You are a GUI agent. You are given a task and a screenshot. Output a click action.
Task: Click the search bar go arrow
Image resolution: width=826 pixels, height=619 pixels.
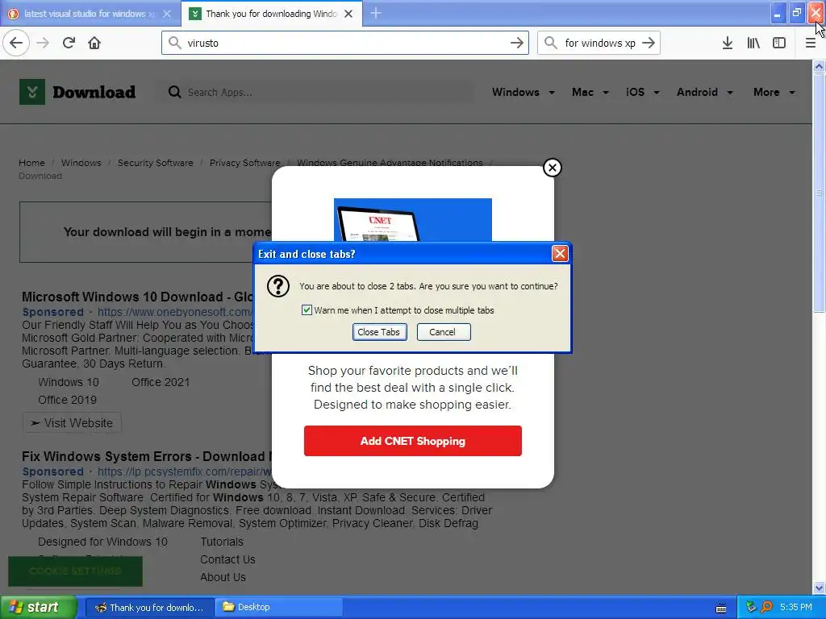click(649, 43)
